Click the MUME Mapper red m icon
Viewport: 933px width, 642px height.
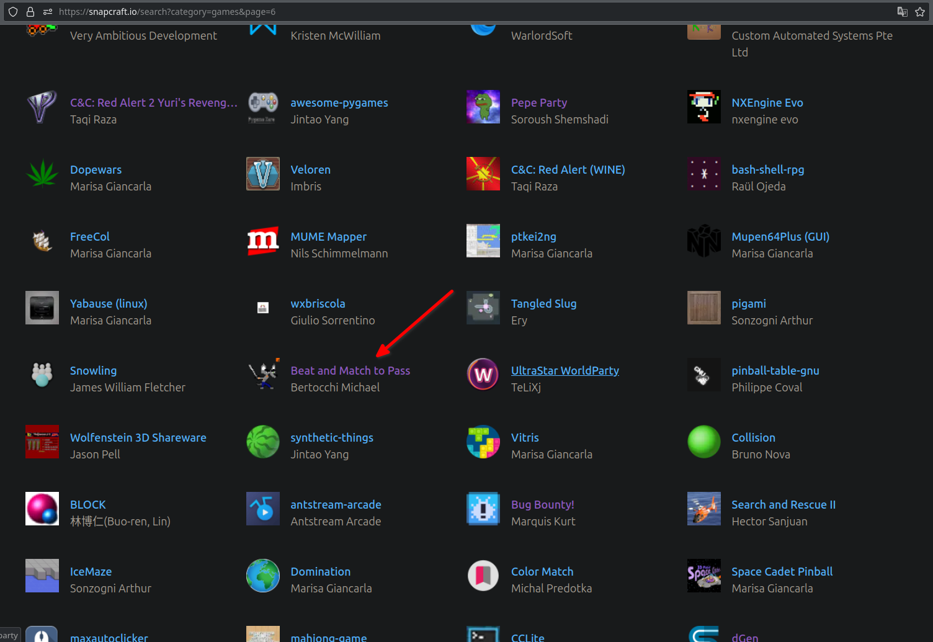[x=262, y=241]
